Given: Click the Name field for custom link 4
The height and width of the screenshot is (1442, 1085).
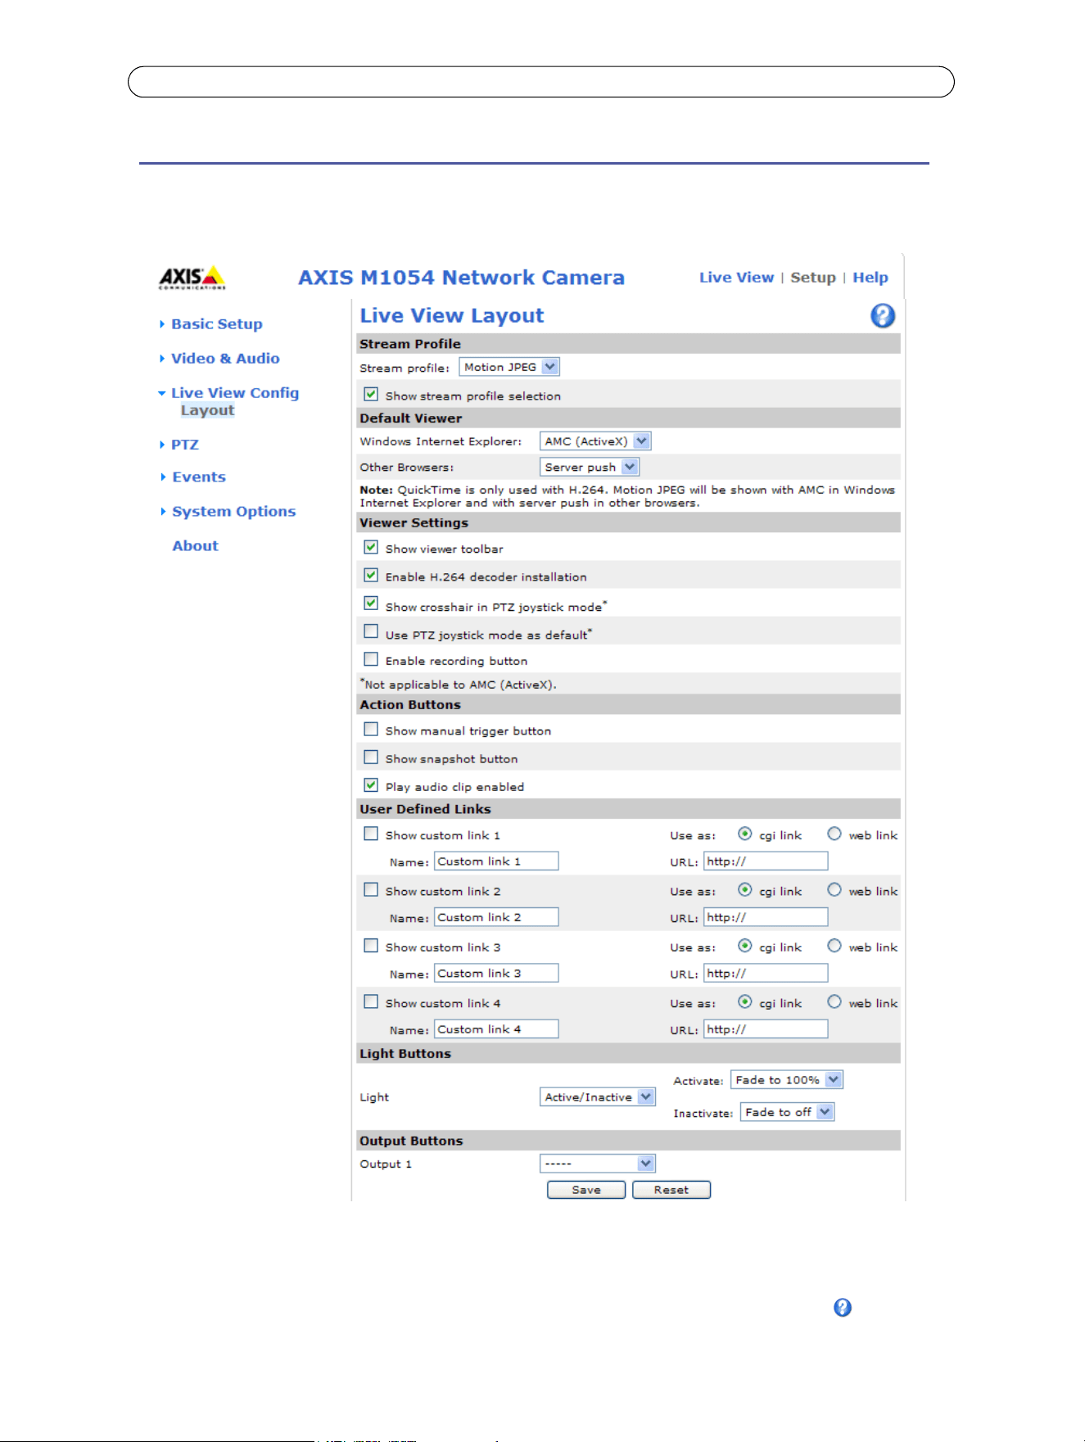Looking at the screenshot, I should pos(496,1029).
